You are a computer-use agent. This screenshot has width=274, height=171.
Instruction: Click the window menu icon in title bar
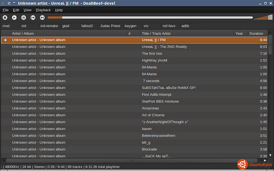coord(3,3)
